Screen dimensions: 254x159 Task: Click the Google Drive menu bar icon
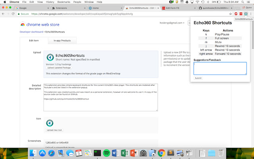coord(187,2)
